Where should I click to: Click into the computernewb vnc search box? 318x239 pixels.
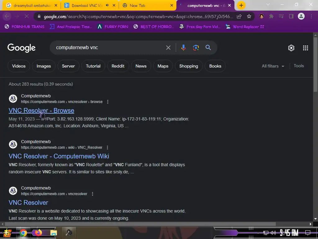pyautogui.click(x=110, y=48)
